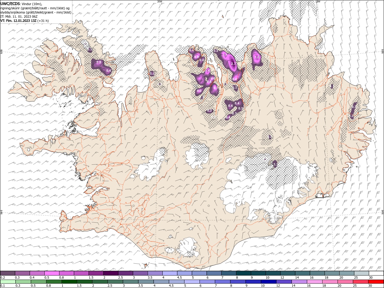The height and width of the screenshot is (288, 384).
Task: Click the 'slydda/snjókoma' legend description line
Action: click(x=36, y=12)
